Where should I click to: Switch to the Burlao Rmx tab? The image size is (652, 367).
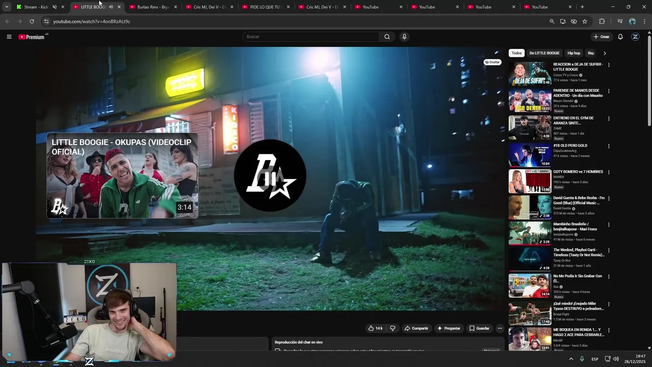tap(153, 7)
